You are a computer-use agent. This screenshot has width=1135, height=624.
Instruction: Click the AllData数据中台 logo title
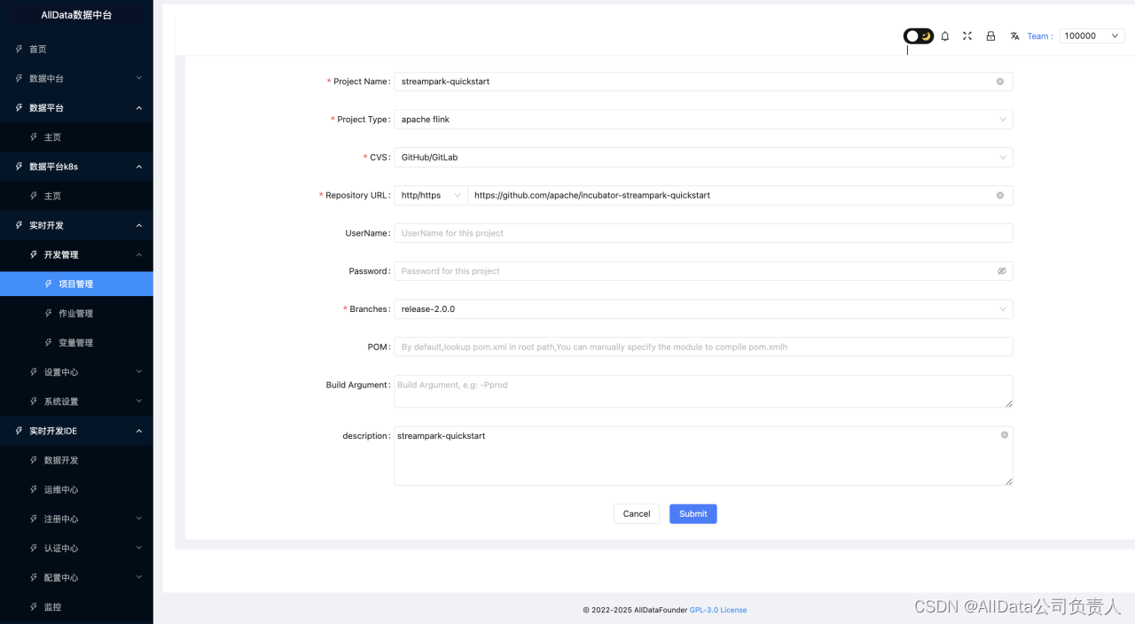click(x=76, y=15)
